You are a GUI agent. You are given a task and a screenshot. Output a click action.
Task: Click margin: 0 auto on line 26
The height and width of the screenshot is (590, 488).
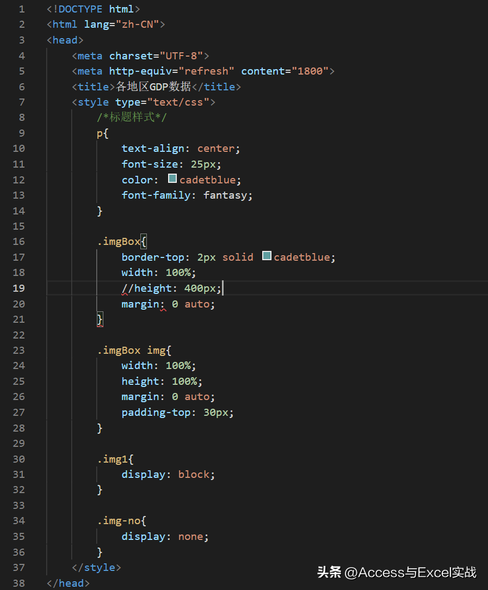[x=168, y=397]
